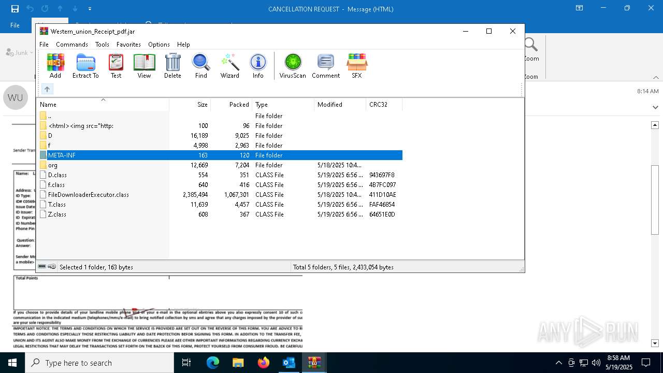Sort by Packed column header
This screenshot has width=663, height=373.
tap(232, 104)
